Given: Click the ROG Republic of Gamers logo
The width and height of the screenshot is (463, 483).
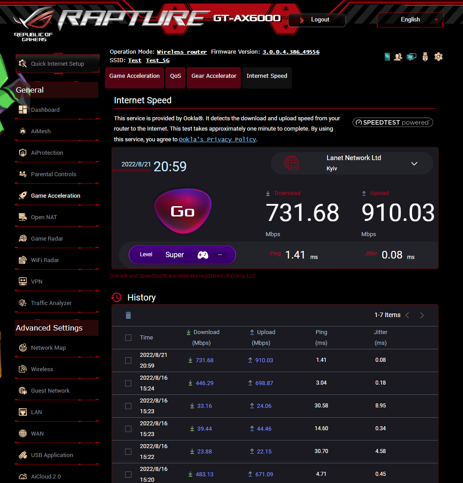Looking at the screenshot, I should pos(34,24).
